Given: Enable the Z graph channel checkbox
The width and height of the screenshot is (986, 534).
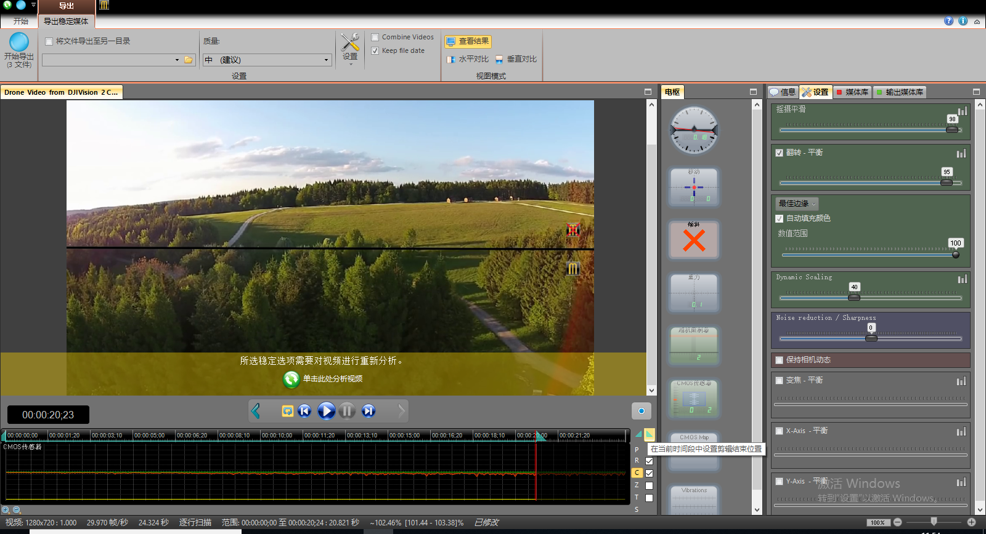Looking at the screenshot, I should coord(649,485).
